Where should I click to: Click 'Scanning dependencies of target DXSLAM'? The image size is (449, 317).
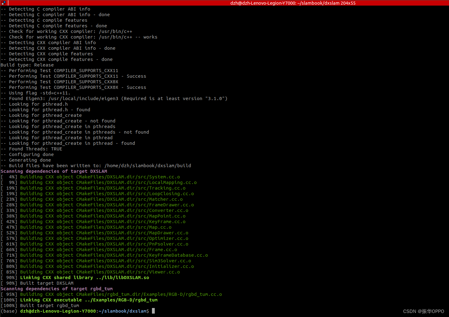[54, 171]
